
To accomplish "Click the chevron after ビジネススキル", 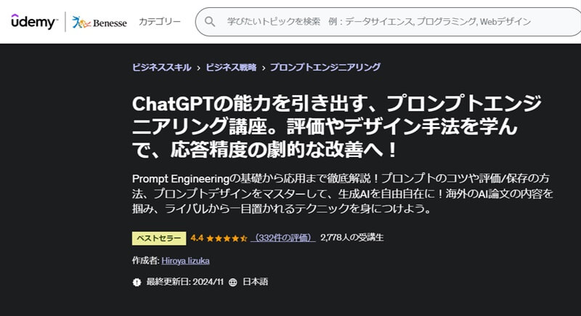I will 198,68.
